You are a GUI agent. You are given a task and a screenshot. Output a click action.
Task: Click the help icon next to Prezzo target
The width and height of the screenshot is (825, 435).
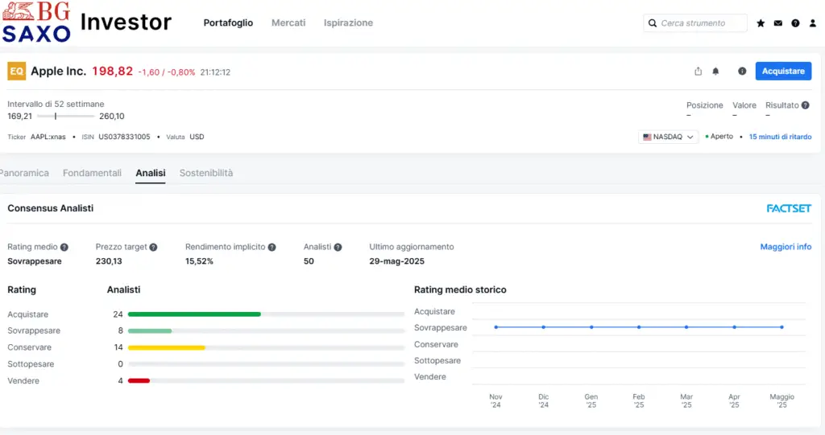coord(153,247)
